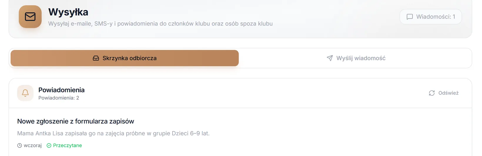The height and width of the screenshot is (156, 482).
Task: Click the Mama Antka Lisa notification text
Action: click(113, 133)
